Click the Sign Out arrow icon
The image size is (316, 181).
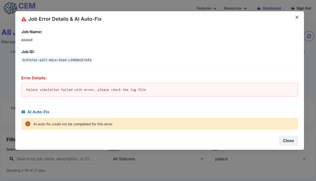[x=293, y=8]
